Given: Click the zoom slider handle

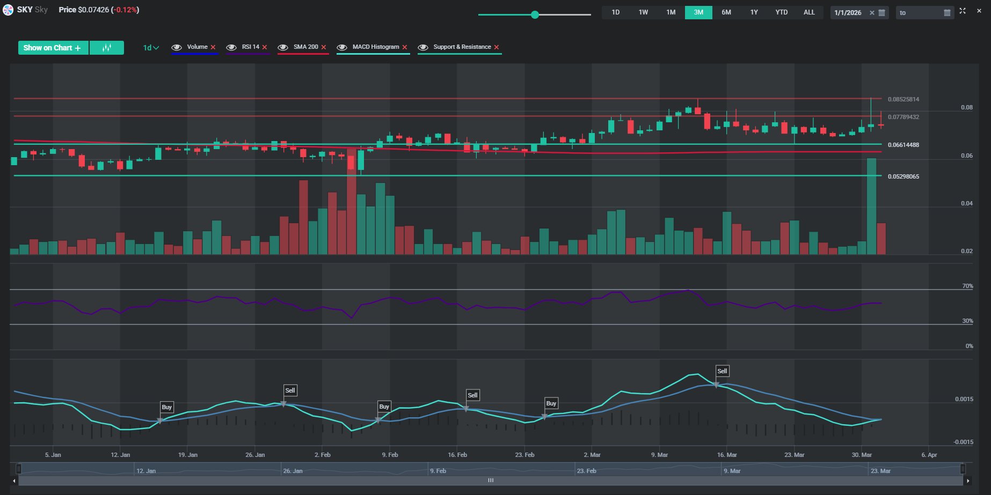Looking at the screenshot, I should 535,14.
